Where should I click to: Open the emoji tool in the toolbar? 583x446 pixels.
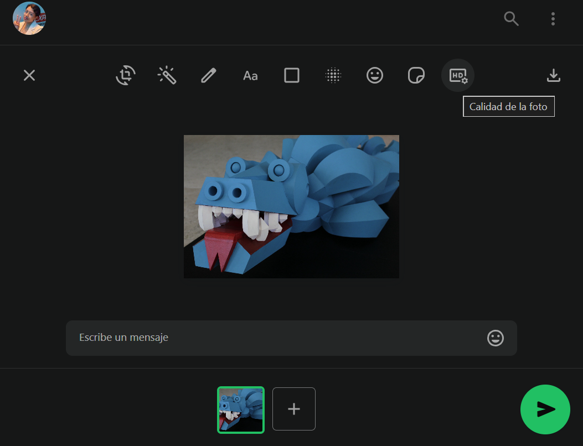(375, 75)
